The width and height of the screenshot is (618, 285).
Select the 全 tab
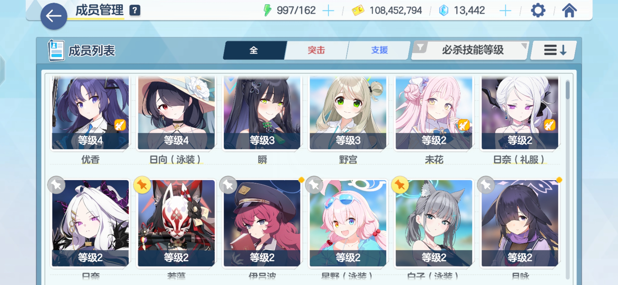(254, 50)
